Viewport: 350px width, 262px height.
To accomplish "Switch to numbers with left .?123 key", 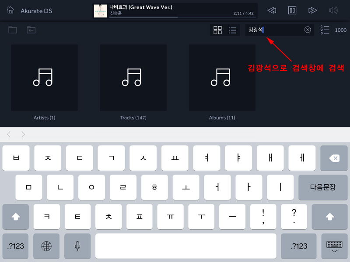I will tap(15, 246).
